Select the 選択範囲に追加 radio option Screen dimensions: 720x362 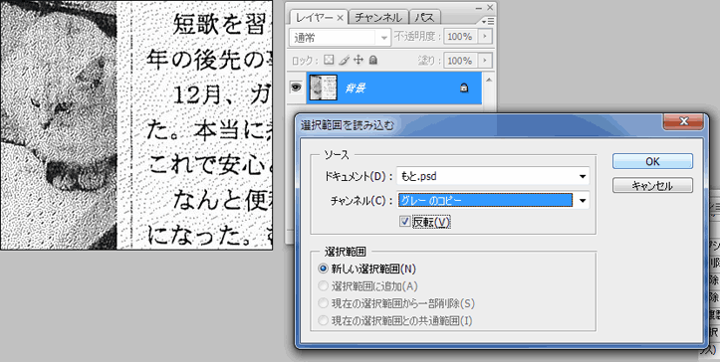[x=324, y=285]
